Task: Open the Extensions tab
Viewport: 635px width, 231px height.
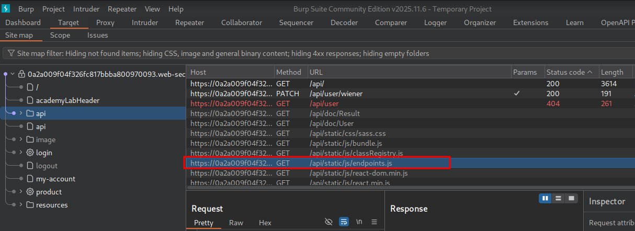Action: pos(531,22)
